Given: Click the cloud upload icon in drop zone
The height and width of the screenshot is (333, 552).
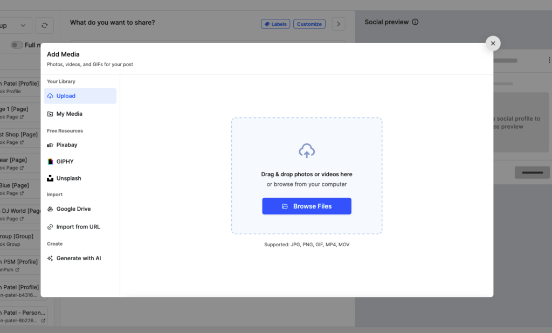Looking at the screenshot, I should pos(307,151).
